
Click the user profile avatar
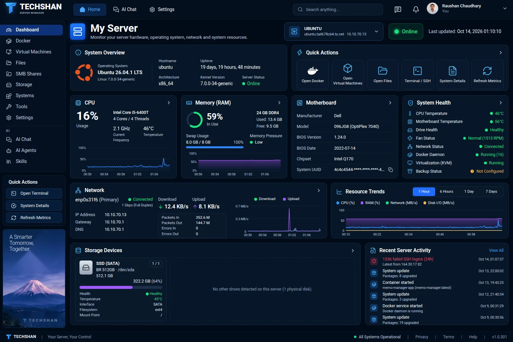coord(433,8)
